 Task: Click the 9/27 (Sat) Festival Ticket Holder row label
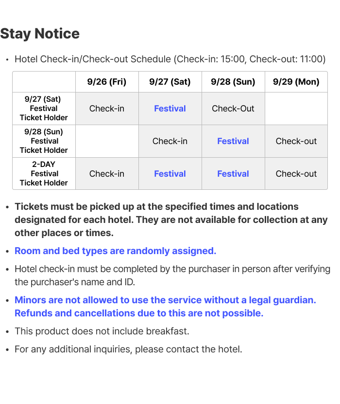tap(44, 108)
